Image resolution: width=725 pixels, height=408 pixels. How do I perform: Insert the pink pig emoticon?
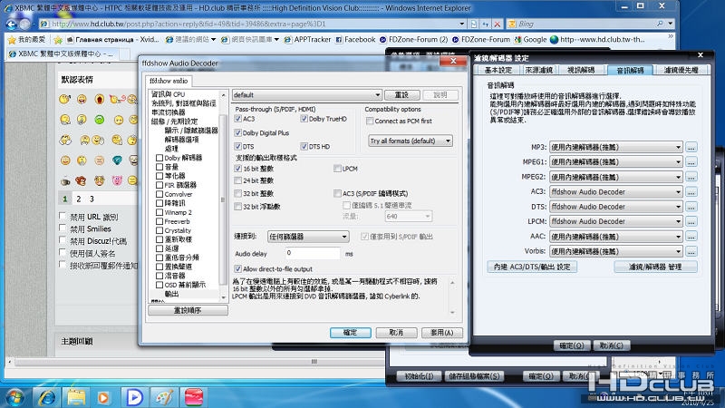coord(117,180)
